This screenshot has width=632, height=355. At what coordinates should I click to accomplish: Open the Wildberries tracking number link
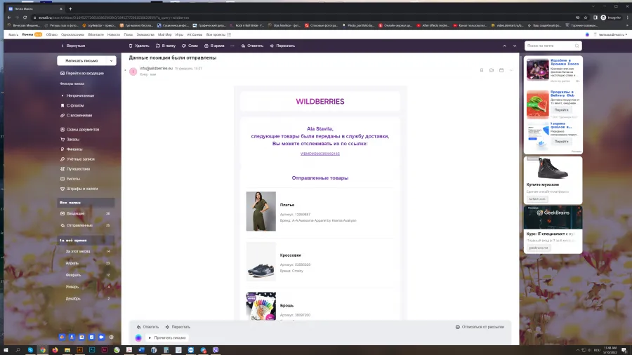click(320, 154)
